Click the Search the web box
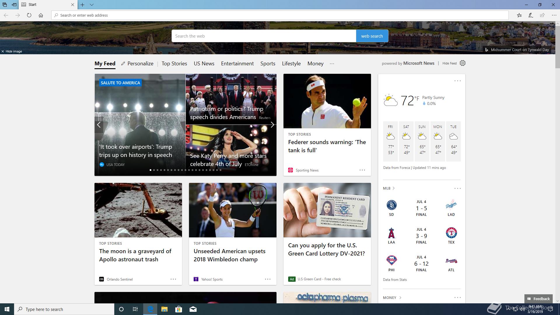560x315 pixels. tap(264, 36)
